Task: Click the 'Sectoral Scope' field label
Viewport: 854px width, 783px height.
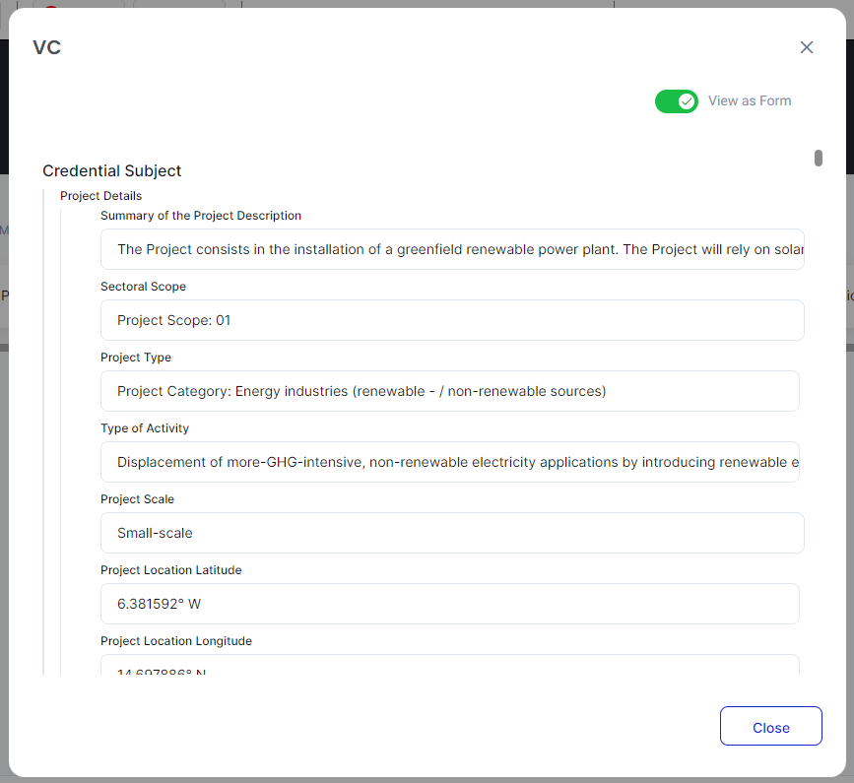Action: coord(143,287)
